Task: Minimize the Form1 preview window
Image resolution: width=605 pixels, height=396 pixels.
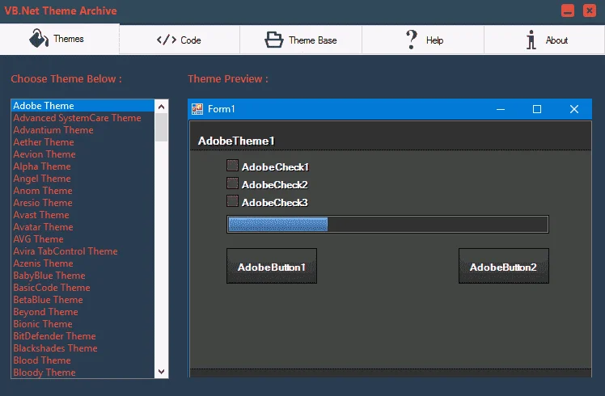Action: click(501, 109)
